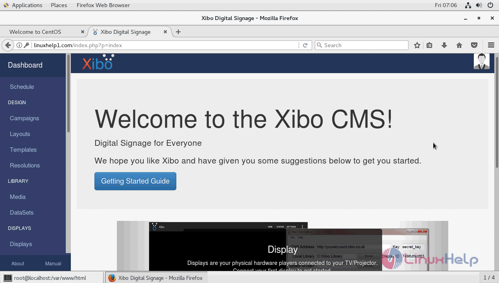This screenshot has width=499, height=283.
Task: Select the Xibo Digital Signage tab
Action: 130,32
